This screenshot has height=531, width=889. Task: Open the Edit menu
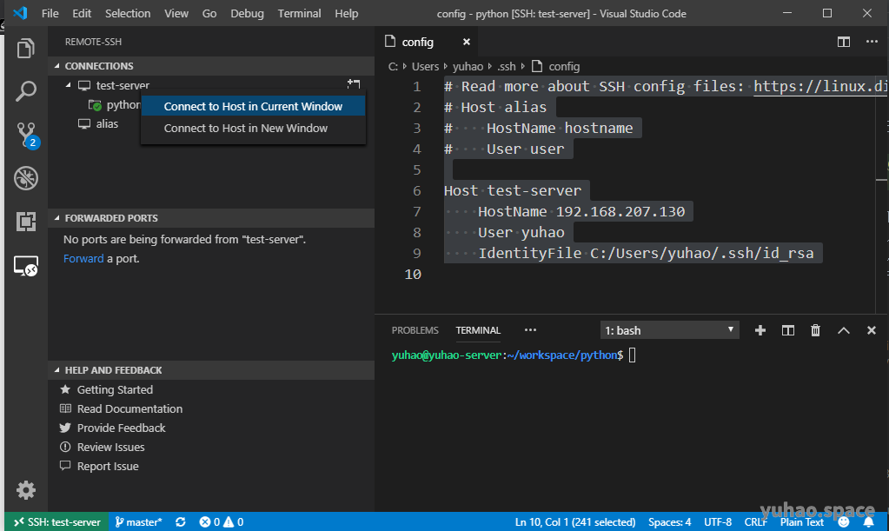tap(82, 13)
